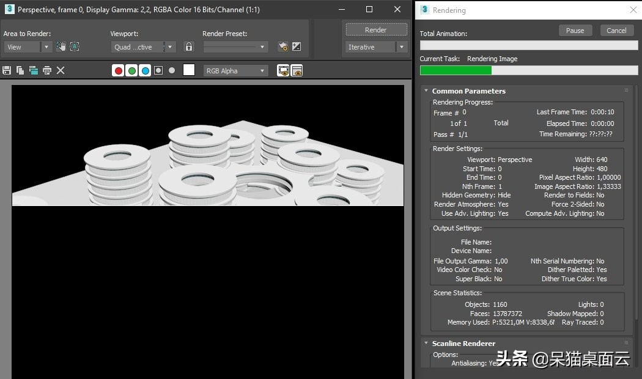The width and height of the screenshot is (642, 379).
Task: Click the Clone Rendered Frame Window icon
Action: 33,70
